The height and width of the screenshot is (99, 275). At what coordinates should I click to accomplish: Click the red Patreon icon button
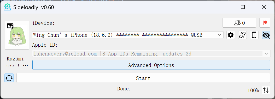265,23
